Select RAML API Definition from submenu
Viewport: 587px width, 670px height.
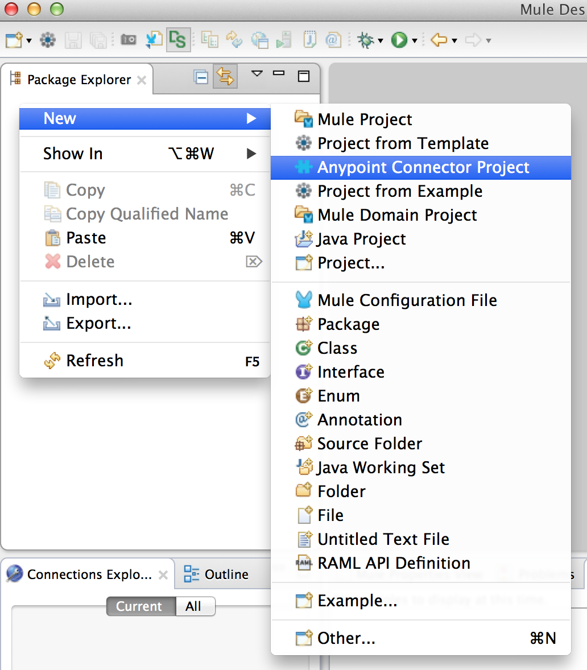[x=394, y=563]
